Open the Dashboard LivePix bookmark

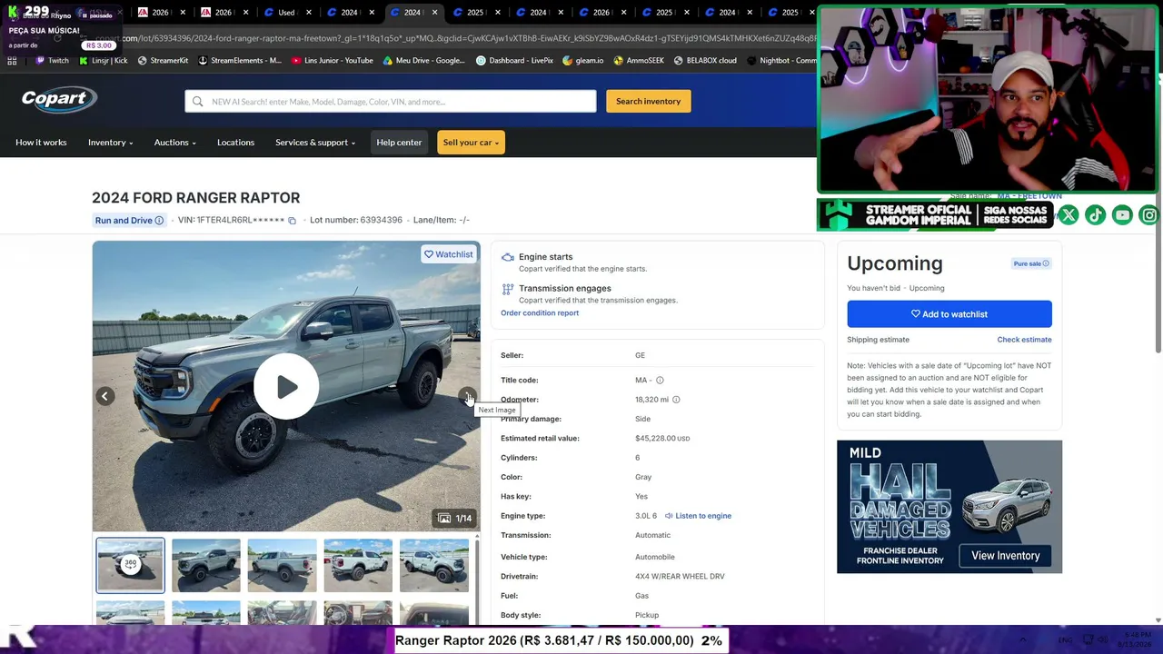pyautogui.click(x=514, y=61)
